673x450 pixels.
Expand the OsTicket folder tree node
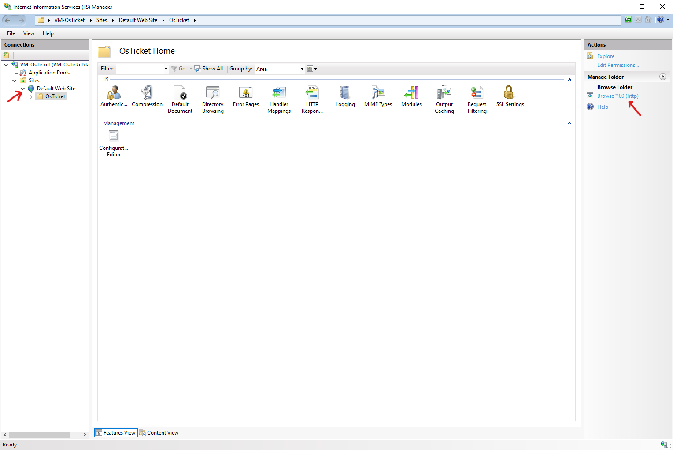pos(31,96)
